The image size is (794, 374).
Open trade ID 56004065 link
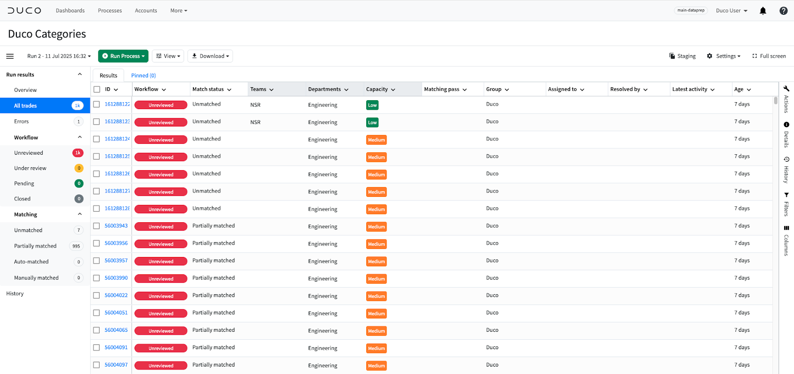(x=116, y=330)
